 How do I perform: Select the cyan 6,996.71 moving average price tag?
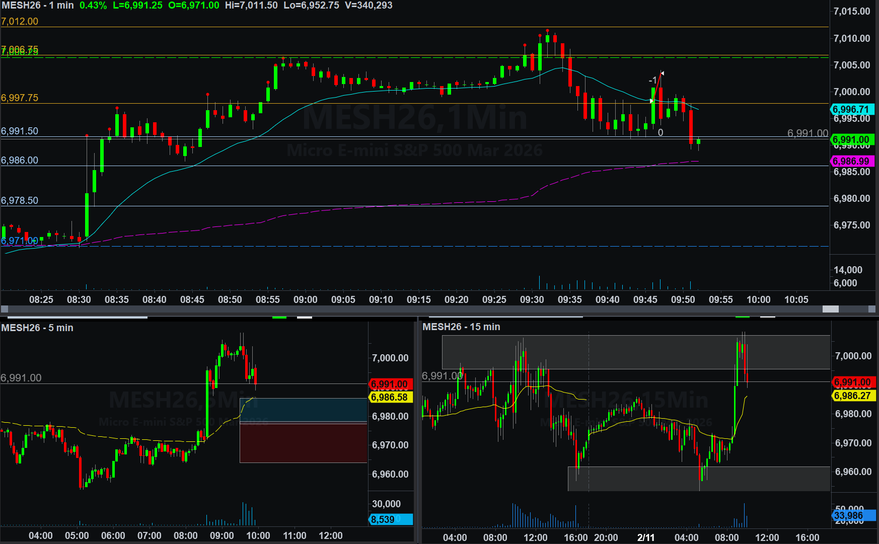(x=851, y=109)
